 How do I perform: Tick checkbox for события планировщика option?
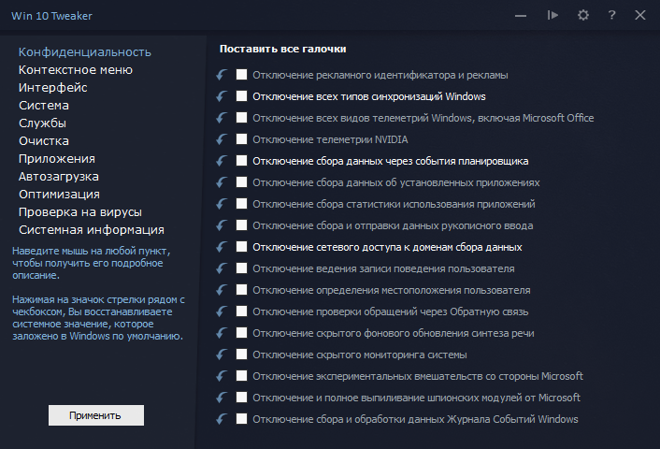242,161
